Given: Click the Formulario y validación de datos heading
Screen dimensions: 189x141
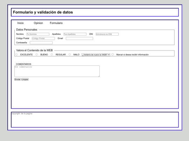Looking at the screenshot, I should (x=43, y=12).
